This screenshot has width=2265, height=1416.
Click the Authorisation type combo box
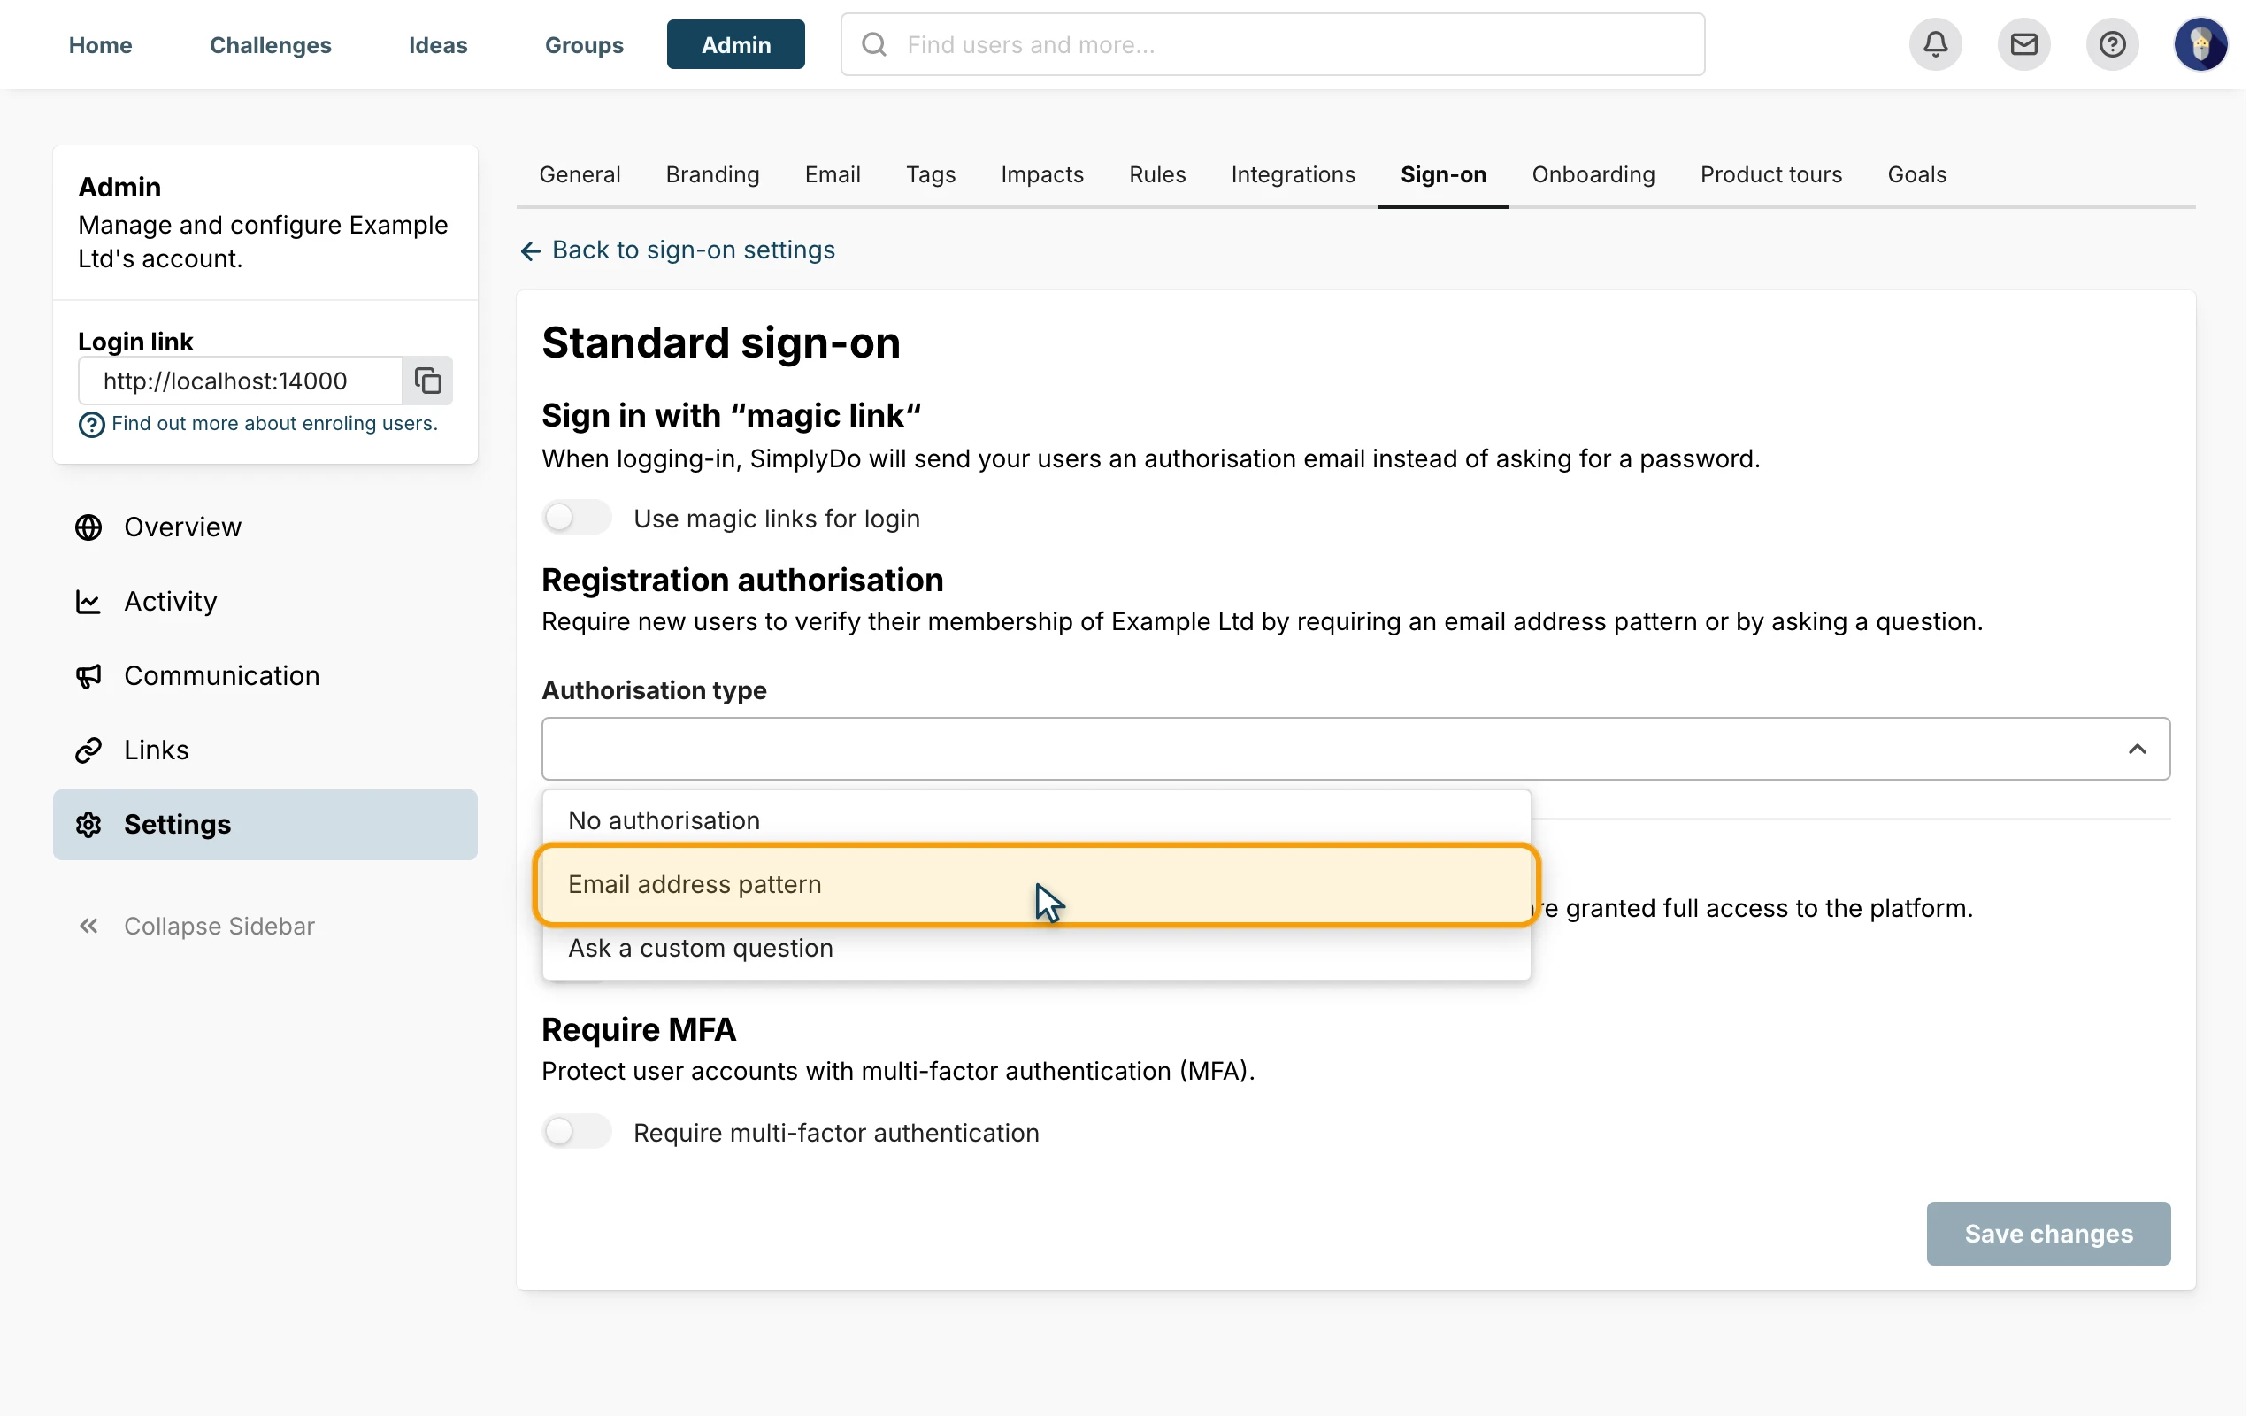[x=1355, y=749]
